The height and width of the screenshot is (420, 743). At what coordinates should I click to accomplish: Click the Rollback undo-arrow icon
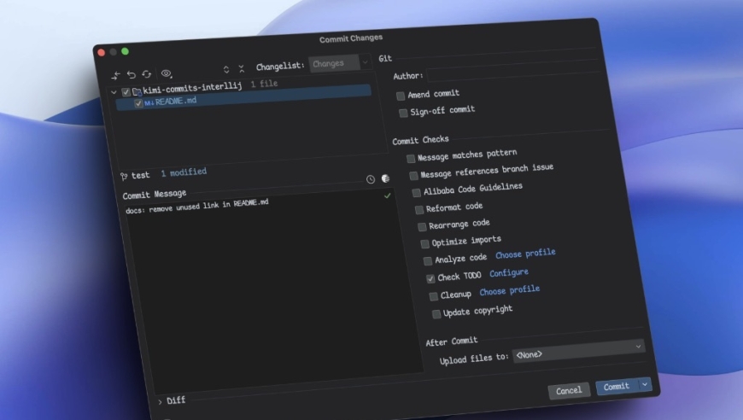point(132,75)
